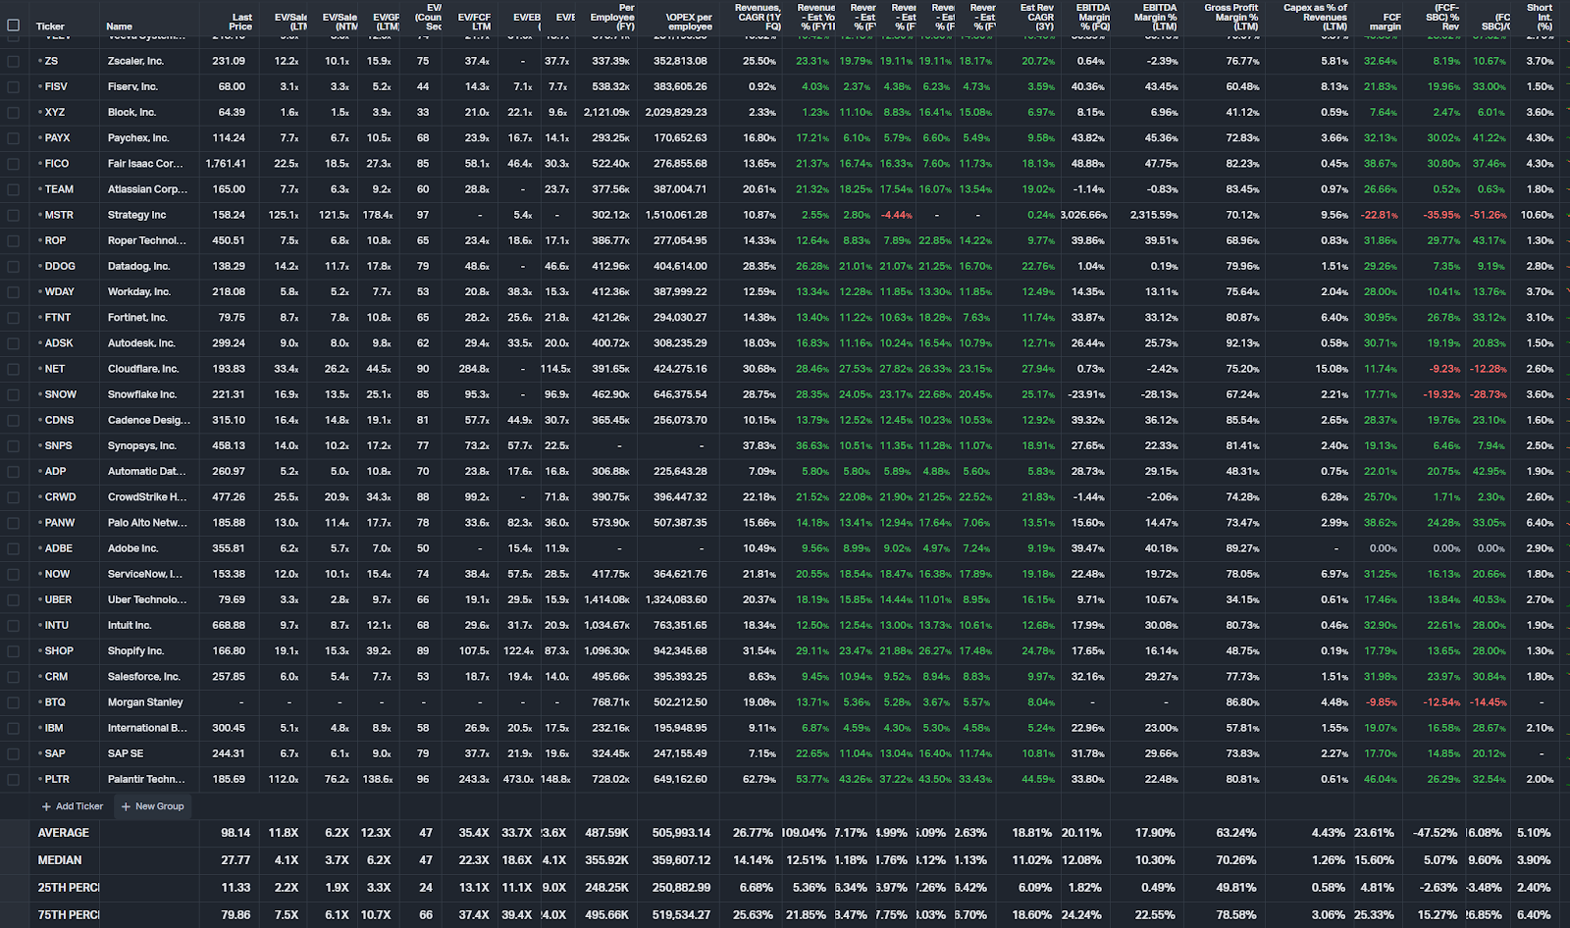1570x928 pixels.
Task: Select the name Strategy Inc
Action: pyautogui.click(x=136, y=215)
